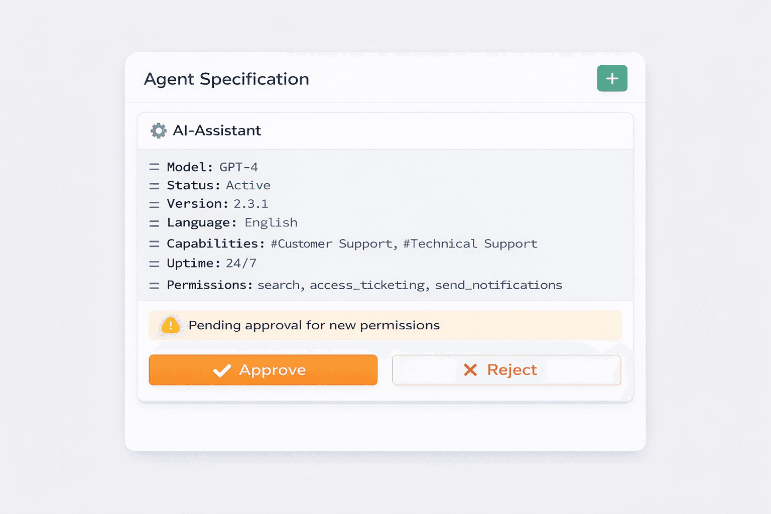Approve the new permissions request
This screenshot has height=514, width=771.
(x=263, y=370)
